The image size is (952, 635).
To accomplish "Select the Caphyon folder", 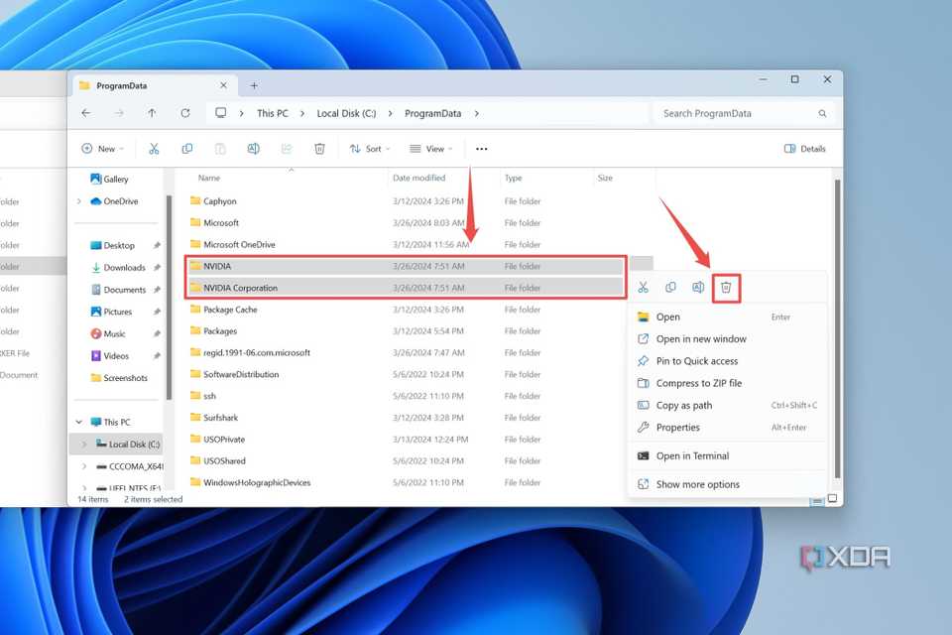I will pos(220,201).
